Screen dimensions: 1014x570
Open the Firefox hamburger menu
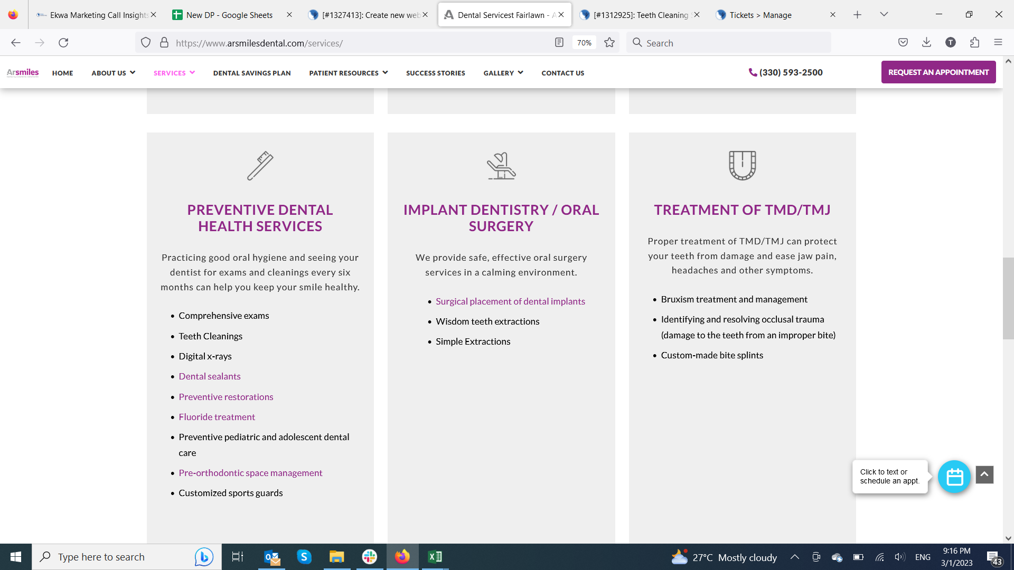point(998,43)
